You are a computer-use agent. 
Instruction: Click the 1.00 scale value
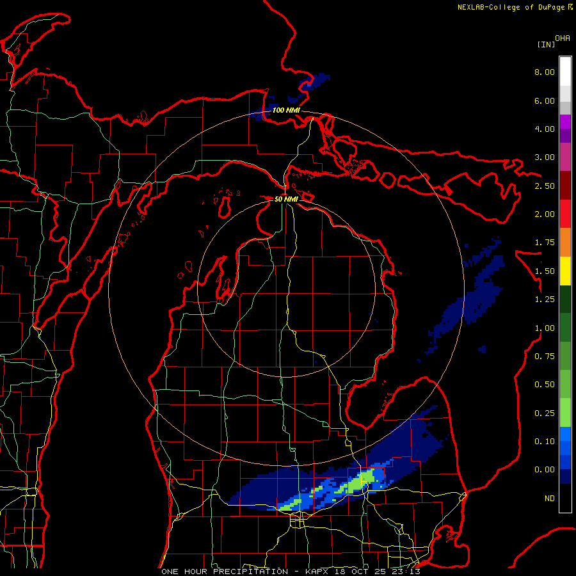[x=545, y=328]
